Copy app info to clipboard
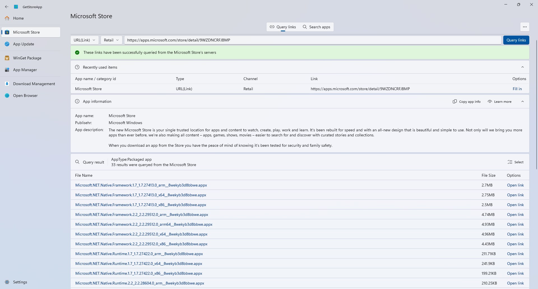Viewport: 538px width, 289px height. [x=467, y=102]
